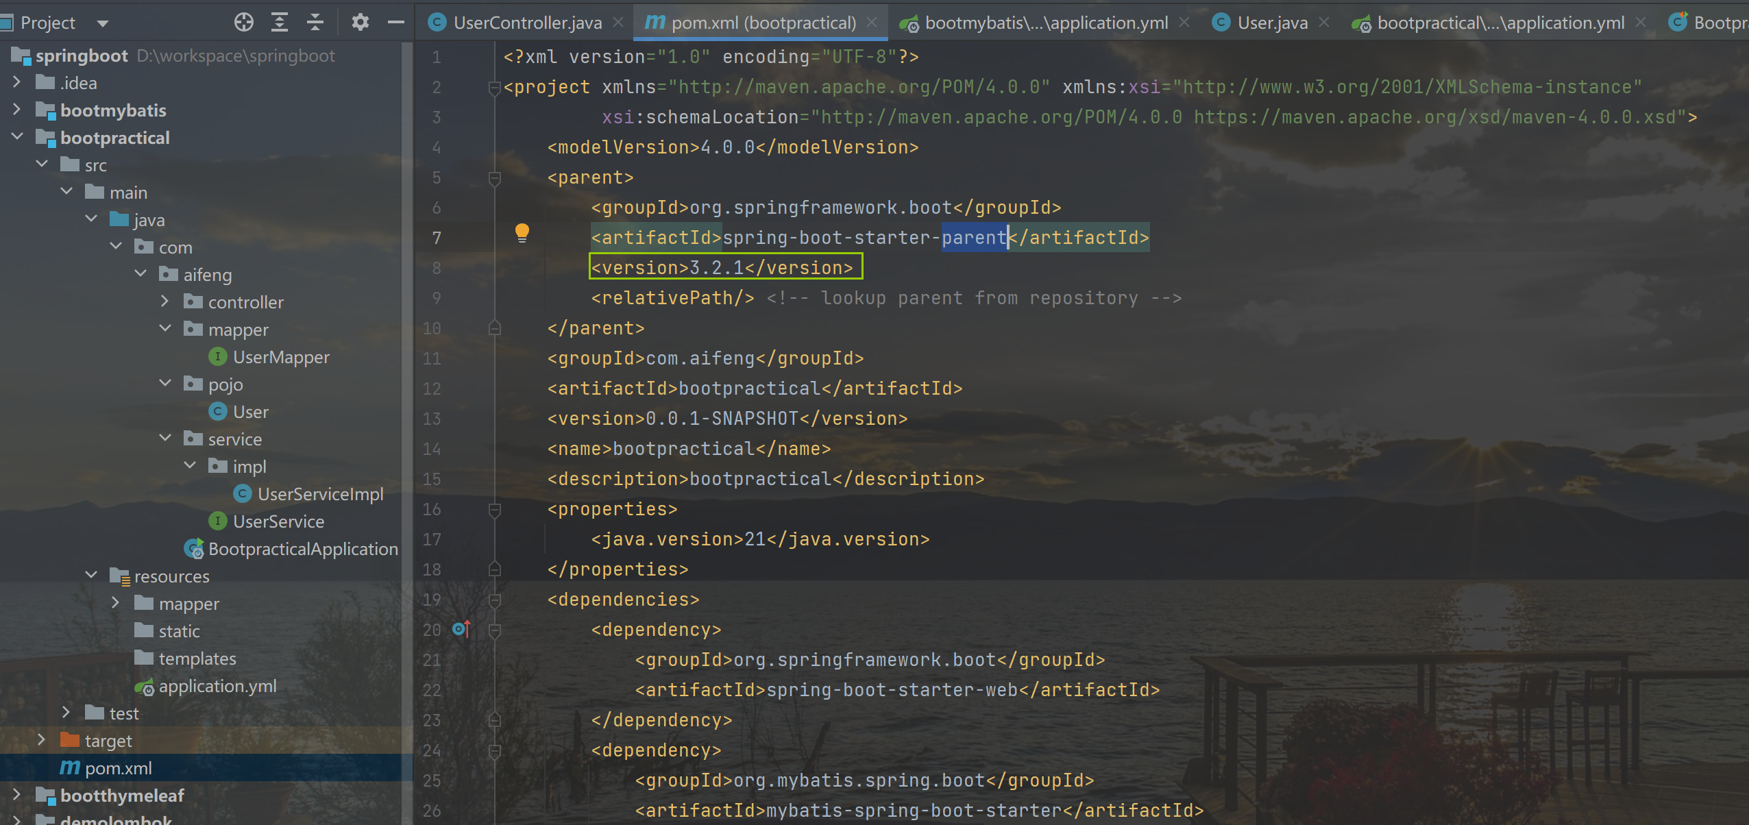Expand the target folder

[42, 740]
